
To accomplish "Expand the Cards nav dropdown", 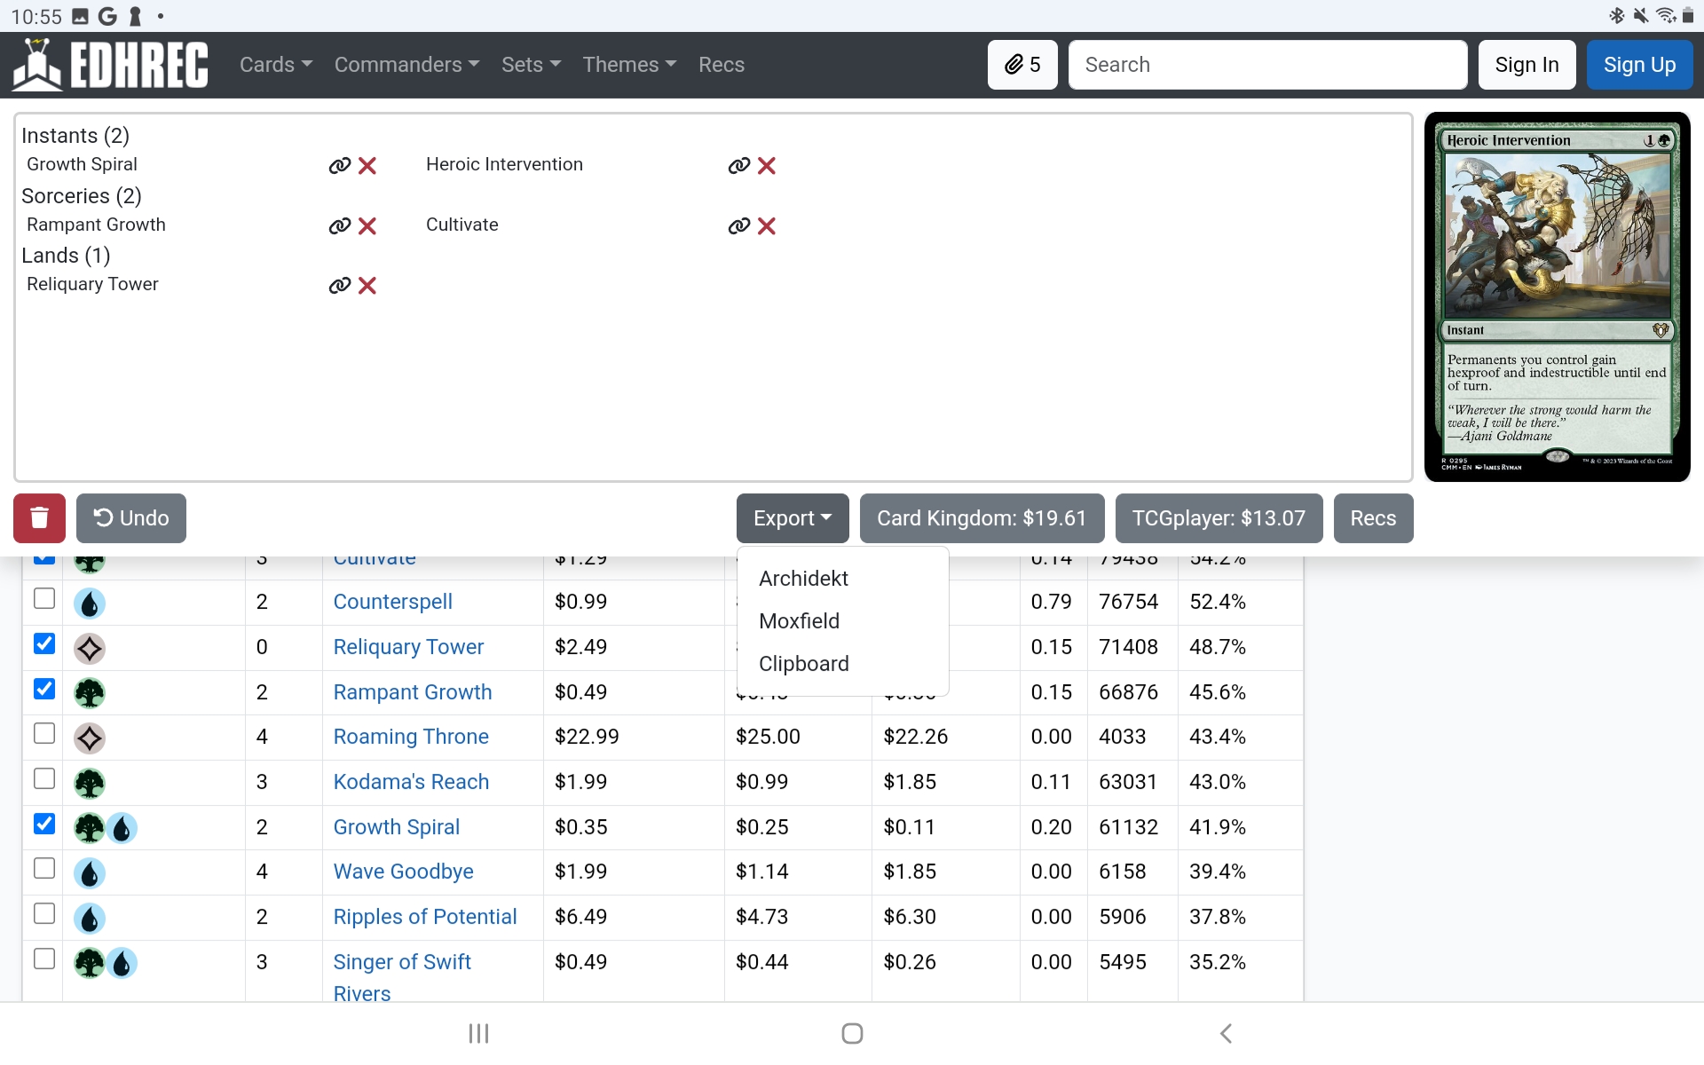I will [x=275, y=65].
